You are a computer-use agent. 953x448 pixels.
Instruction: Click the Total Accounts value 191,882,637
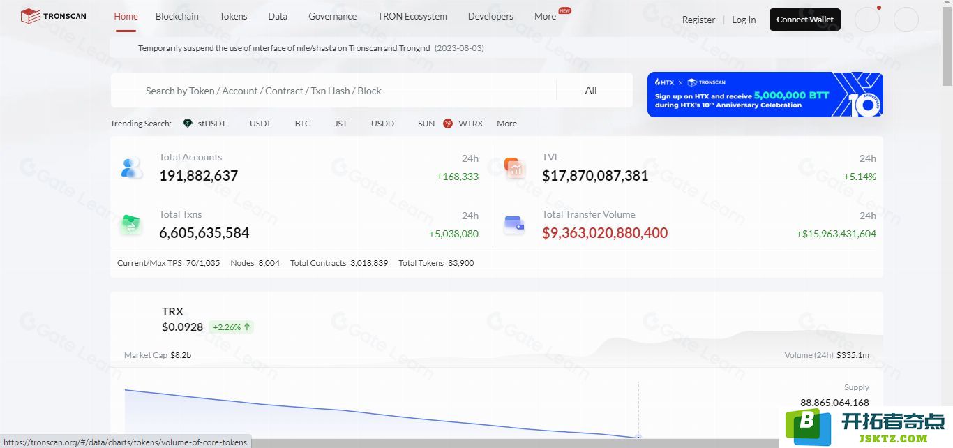coord(199,176)
